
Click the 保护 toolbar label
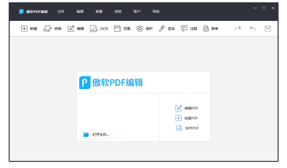(x=149, y=29)
